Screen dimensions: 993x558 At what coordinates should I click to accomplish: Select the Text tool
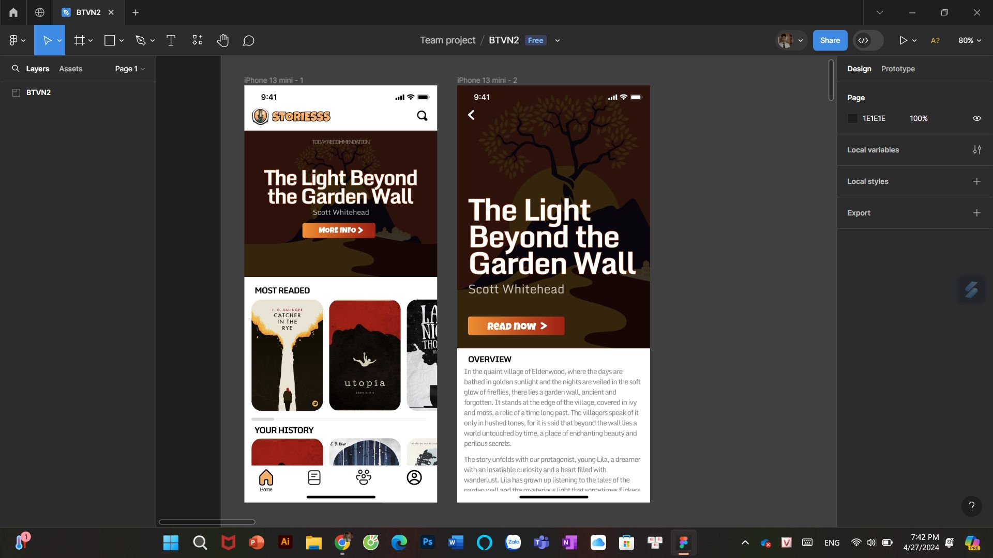pyautogui.click(x=171, y=40)
